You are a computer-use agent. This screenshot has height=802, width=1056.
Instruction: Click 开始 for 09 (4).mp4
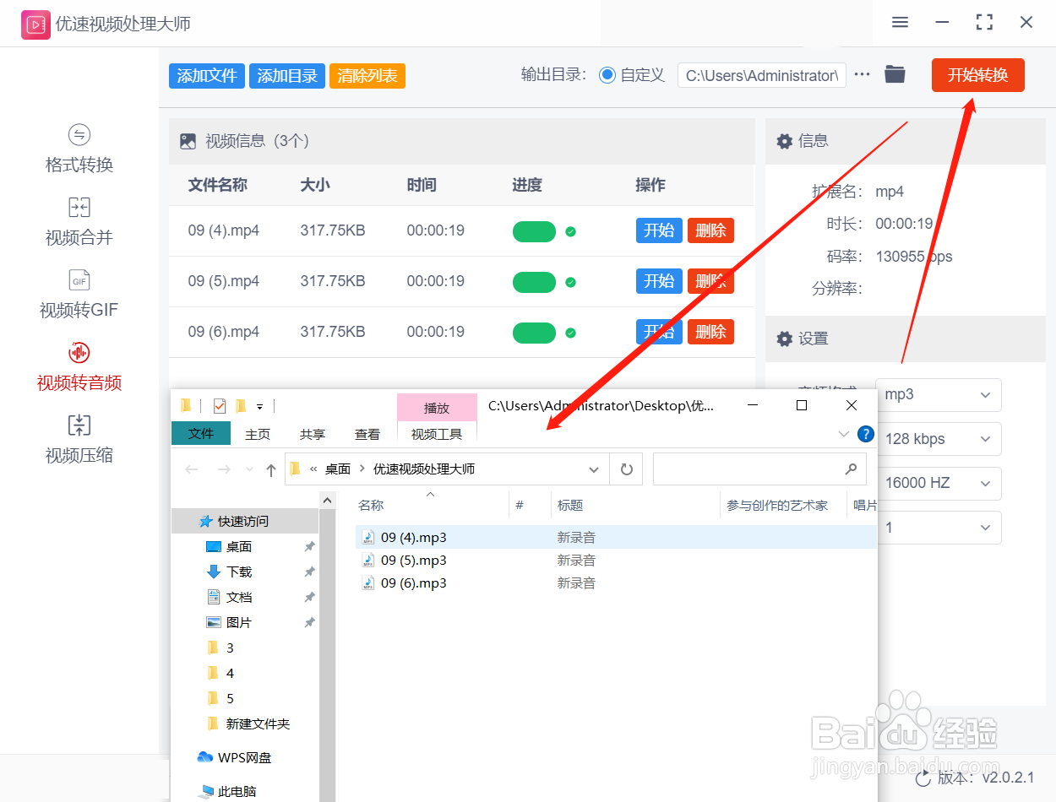pyautogui.click(x=659, y=230)
